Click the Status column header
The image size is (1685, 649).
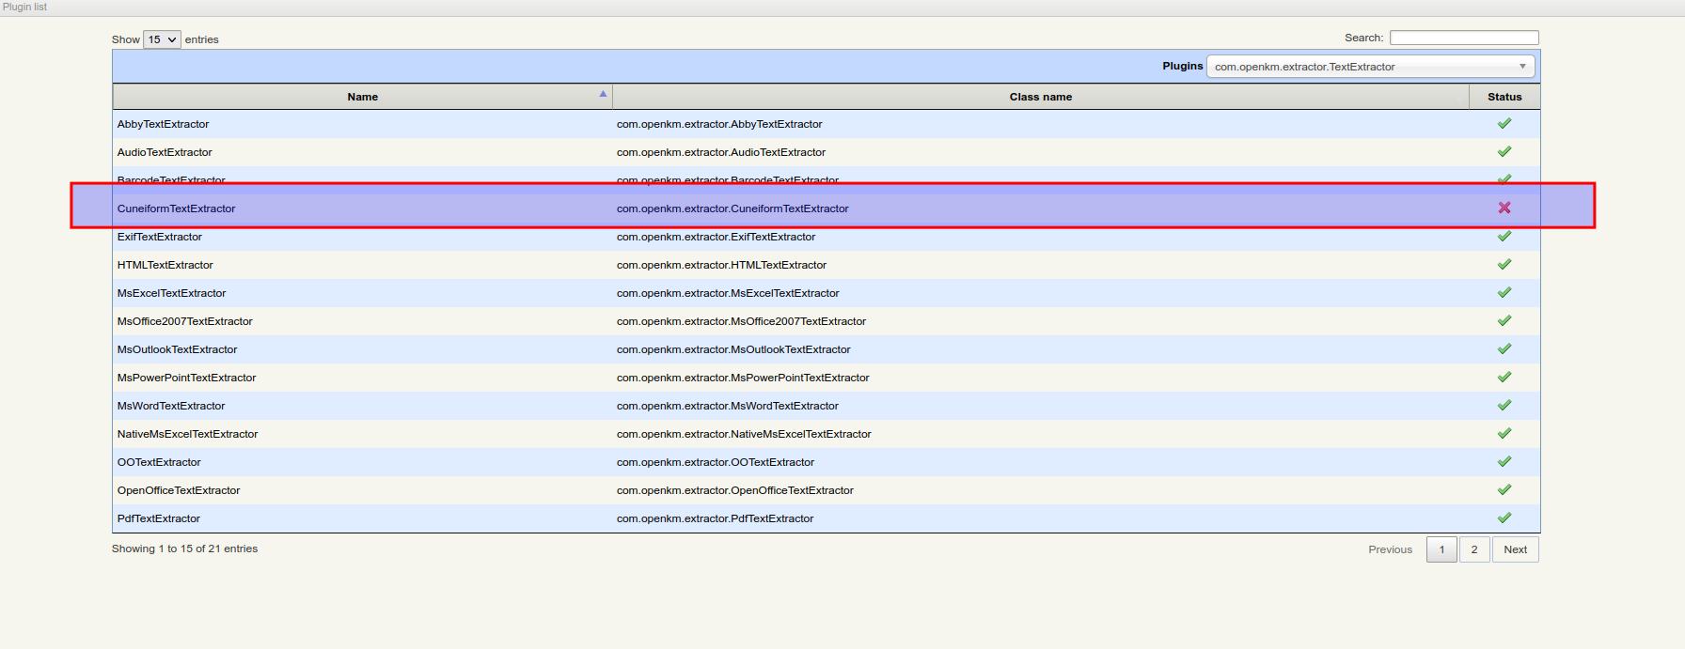[1504, 97]
